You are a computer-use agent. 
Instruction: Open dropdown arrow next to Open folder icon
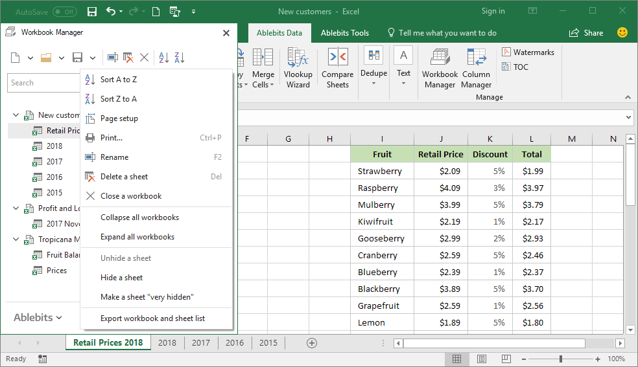(x=62, y=58)
